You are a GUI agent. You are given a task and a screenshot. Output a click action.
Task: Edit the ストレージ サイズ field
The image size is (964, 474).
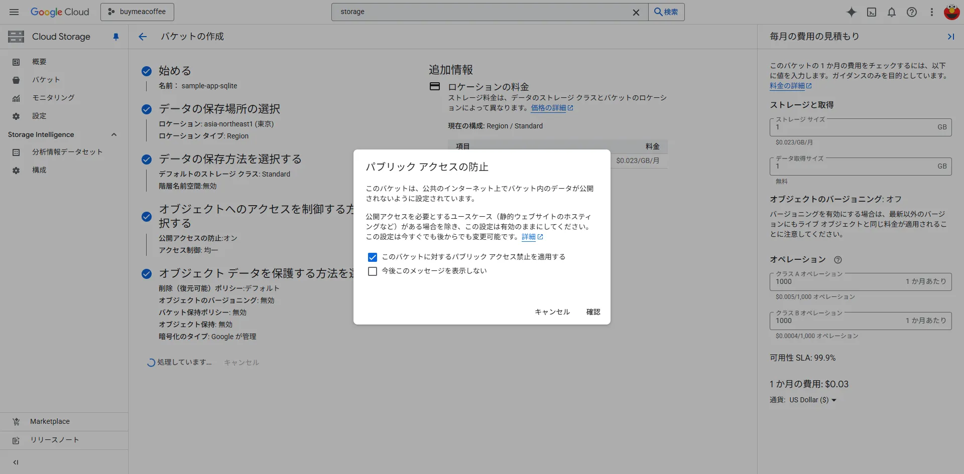(861, 127)
